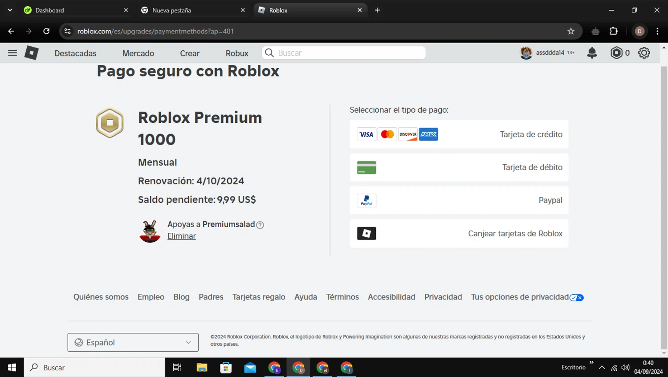Open the Destacadas menu item
This screenshot has width=668, height=377.
(x=75, y=53)
